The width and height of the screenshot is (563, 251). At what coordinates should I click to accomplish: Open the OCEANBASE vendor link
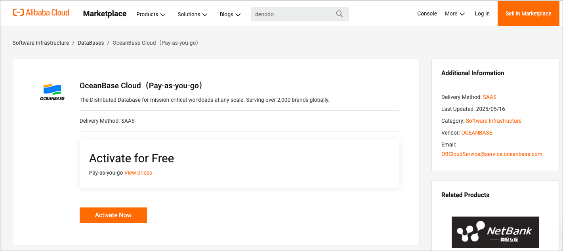(477, 133)
